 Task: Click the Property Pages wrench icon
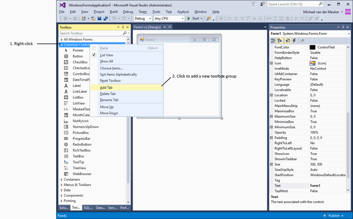tap(302, 41)
